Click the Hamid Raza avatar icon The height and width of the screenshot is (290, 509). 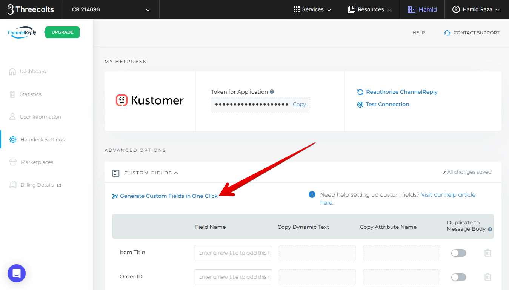coord(456,9)
